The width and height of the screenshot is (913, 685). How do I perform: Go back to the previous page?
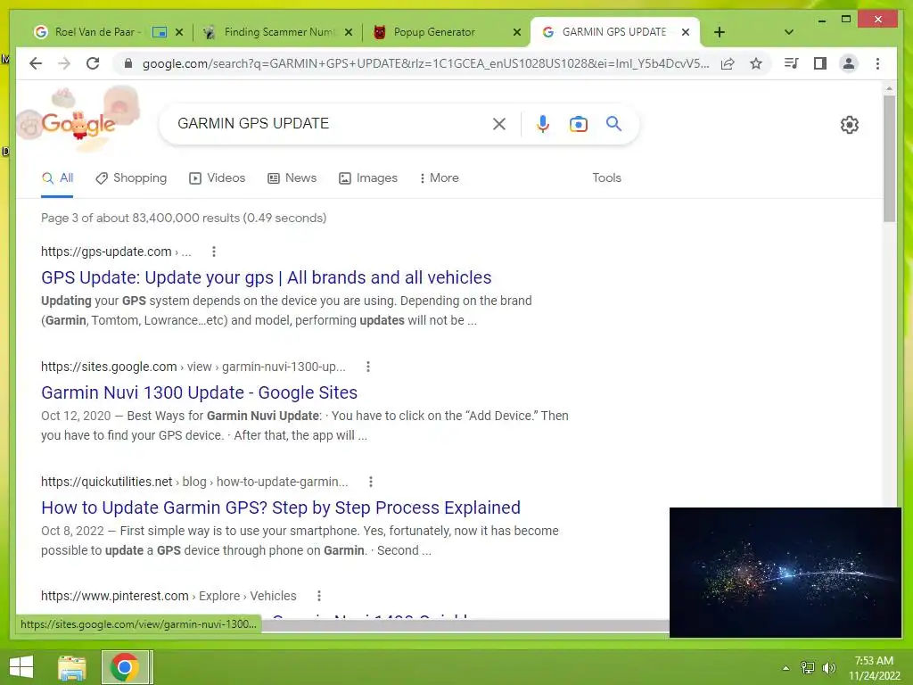tap(36, 63)
